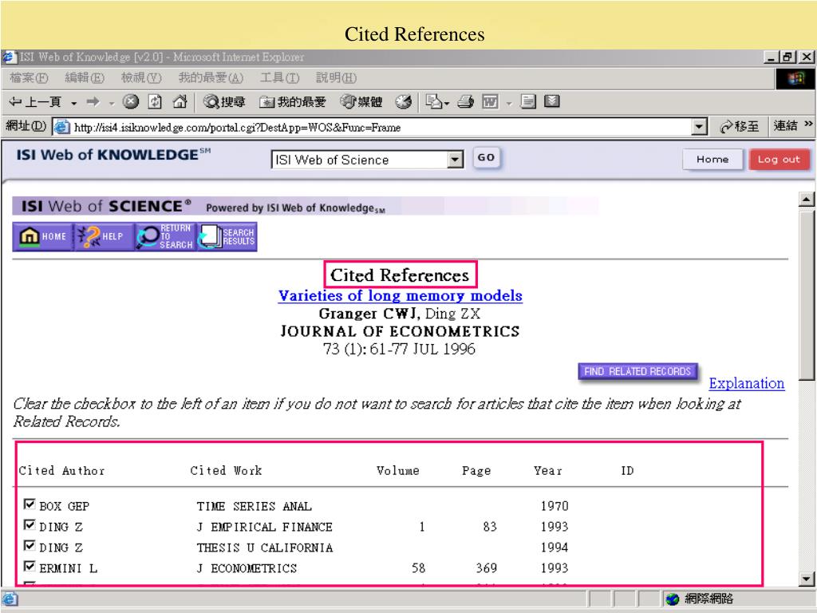Viewport: 817px width, 613px height.
Task: Click the Year column header
Action: [x=547, y=471]
